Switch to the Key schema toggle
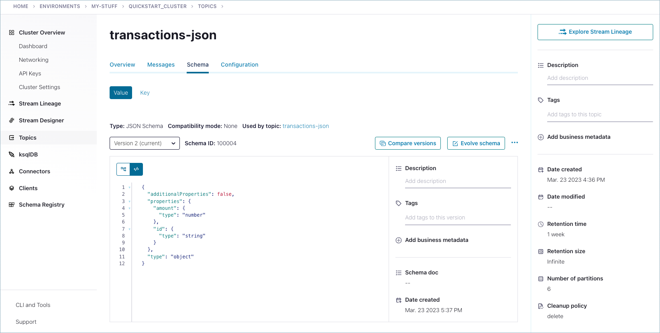This screenshot has width=660, height=333. (x=145, y=93)
